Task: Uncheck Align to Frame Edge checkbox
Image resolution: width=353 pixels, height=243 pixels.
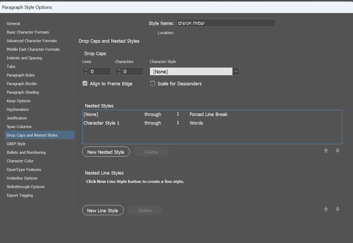Action: tap(85, 84)
